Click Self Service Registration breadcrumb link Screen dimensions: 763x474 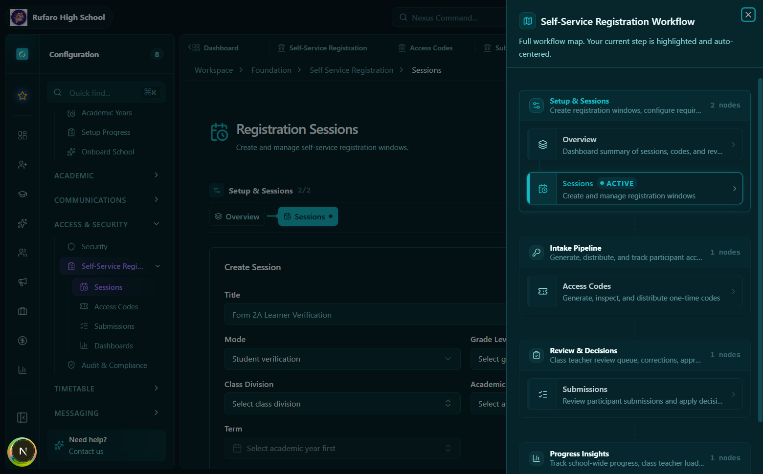[x=352, y=70]
